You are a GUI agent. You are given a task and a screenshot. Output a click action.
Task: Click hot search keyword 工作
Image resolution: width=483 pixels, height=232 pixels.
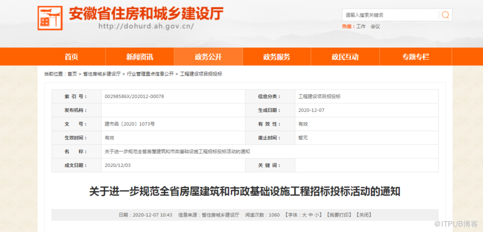coord(361,26)
